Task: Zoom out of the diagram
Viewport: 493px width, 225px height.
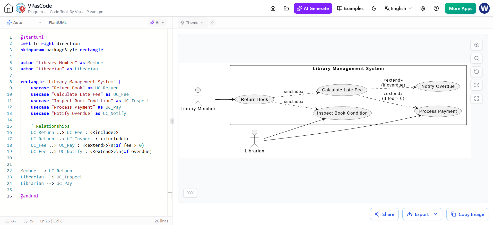Action: click(477, 58)
